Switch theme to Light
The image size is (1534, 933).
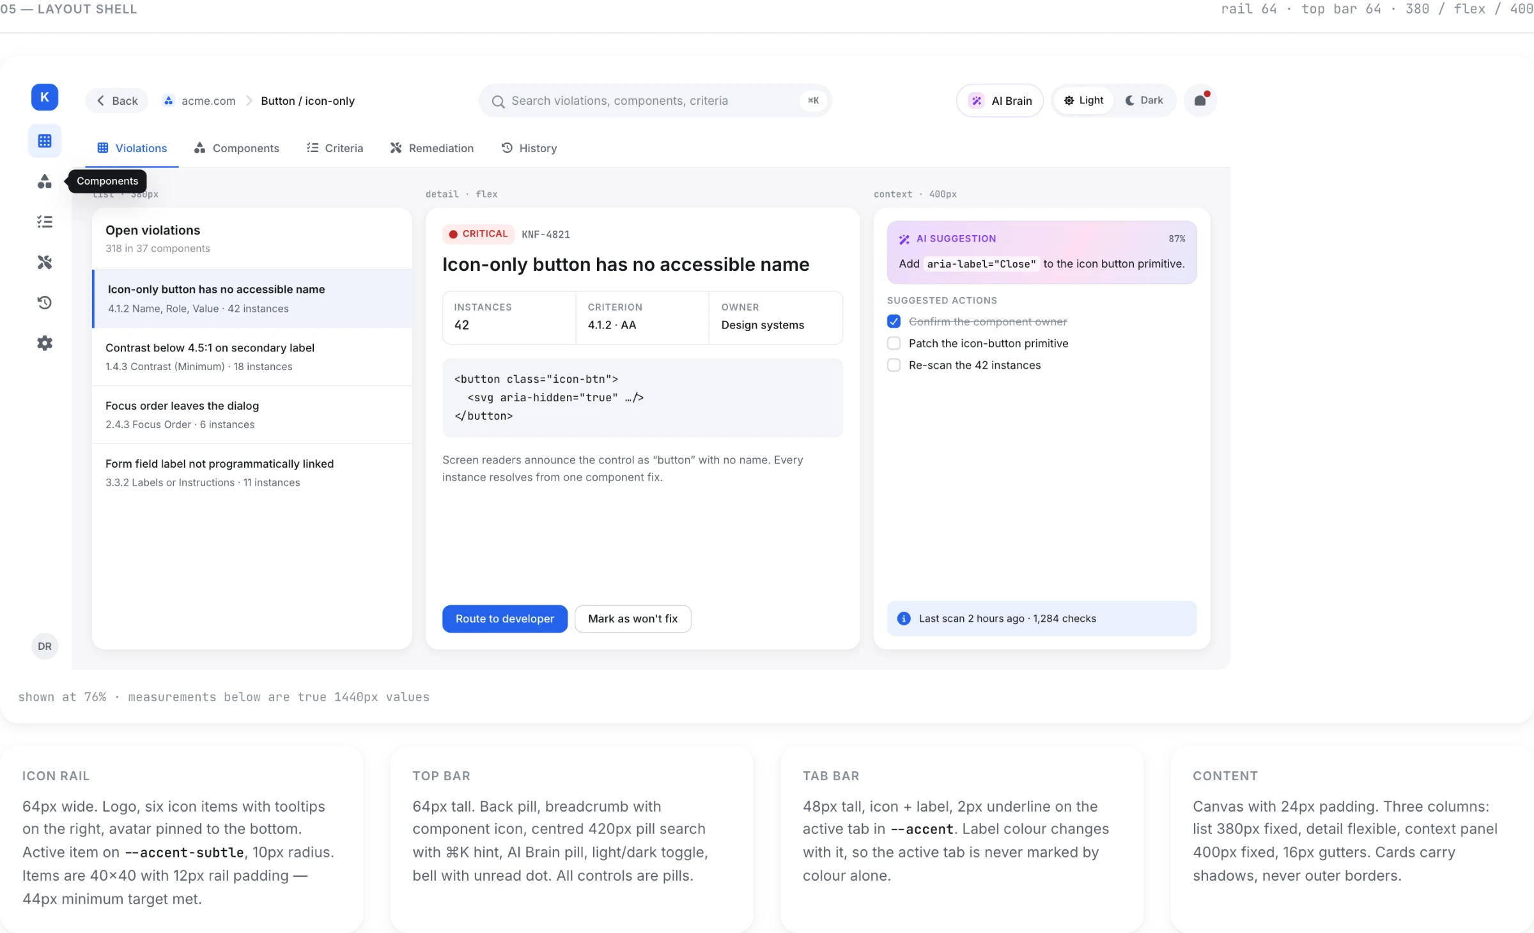[1083, 100]
